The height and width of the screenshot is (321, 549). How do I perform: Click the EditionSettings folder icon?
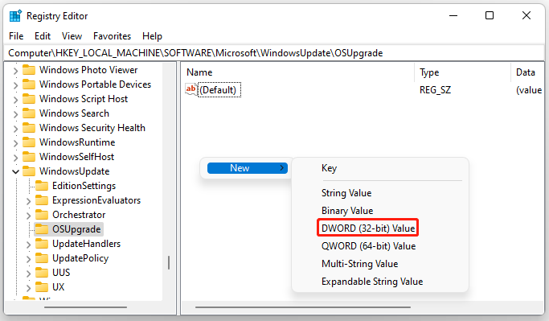point(42,186)
